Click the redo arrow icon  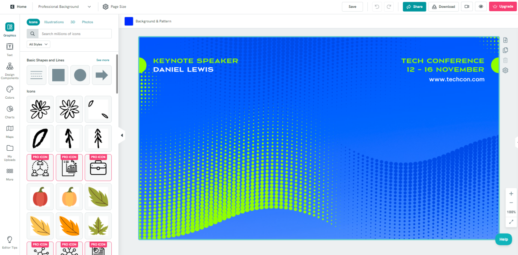point(389,6)
